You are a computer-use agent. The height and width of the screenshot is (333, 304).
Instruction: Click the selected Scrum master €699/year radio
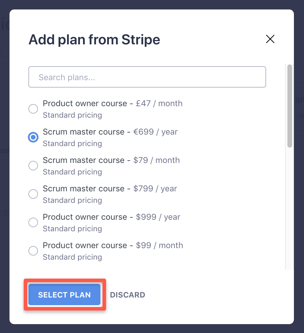tap(33, 137)
